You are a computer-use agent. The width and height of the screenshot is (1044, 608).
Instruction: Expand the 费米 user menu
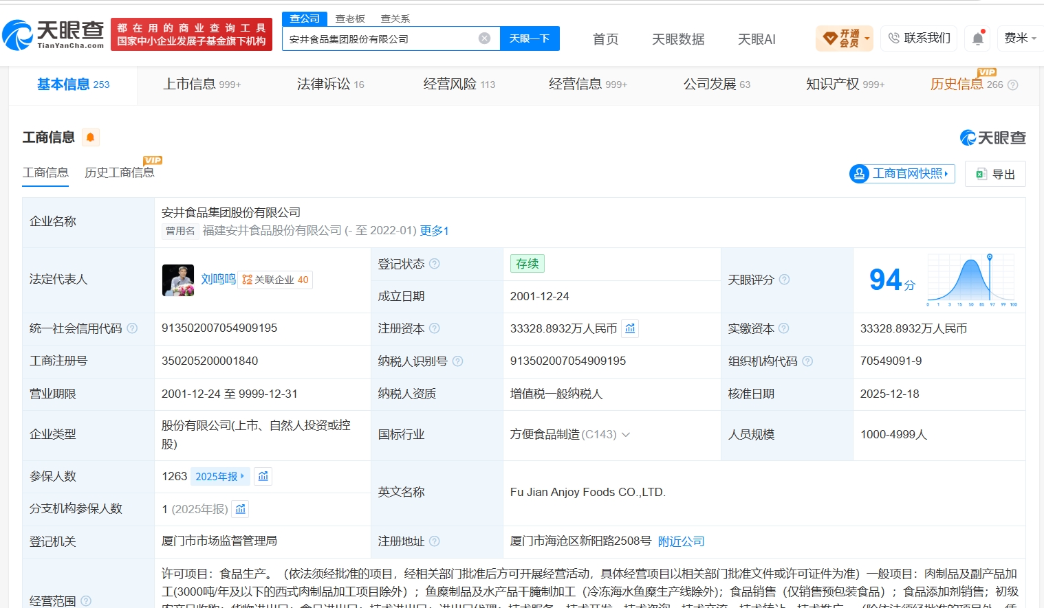click(x=1020, y=38)
